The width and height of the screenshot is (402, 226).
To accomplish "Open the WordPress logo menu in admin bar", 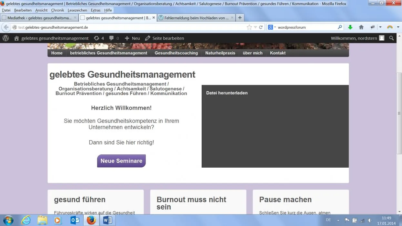I will 5,38.
